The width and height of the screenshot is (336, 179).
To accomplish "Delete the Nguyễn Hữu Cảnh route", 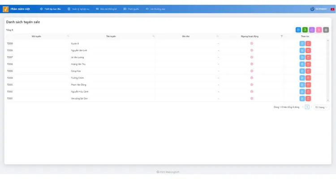I will tap(308, 92).
